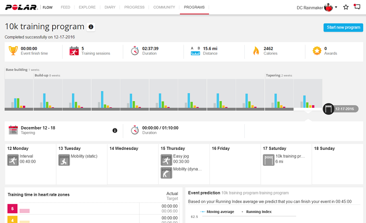Click the 16 Friday day header
Viewport: 366px width, 223px height.
(221, 149)
